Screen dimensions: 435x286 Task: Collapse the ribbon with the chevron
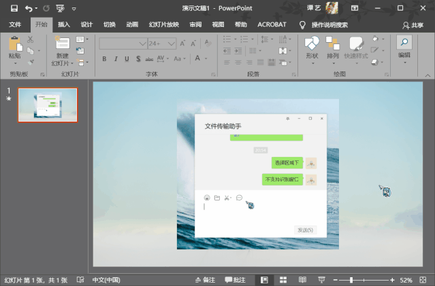[428, 75]
